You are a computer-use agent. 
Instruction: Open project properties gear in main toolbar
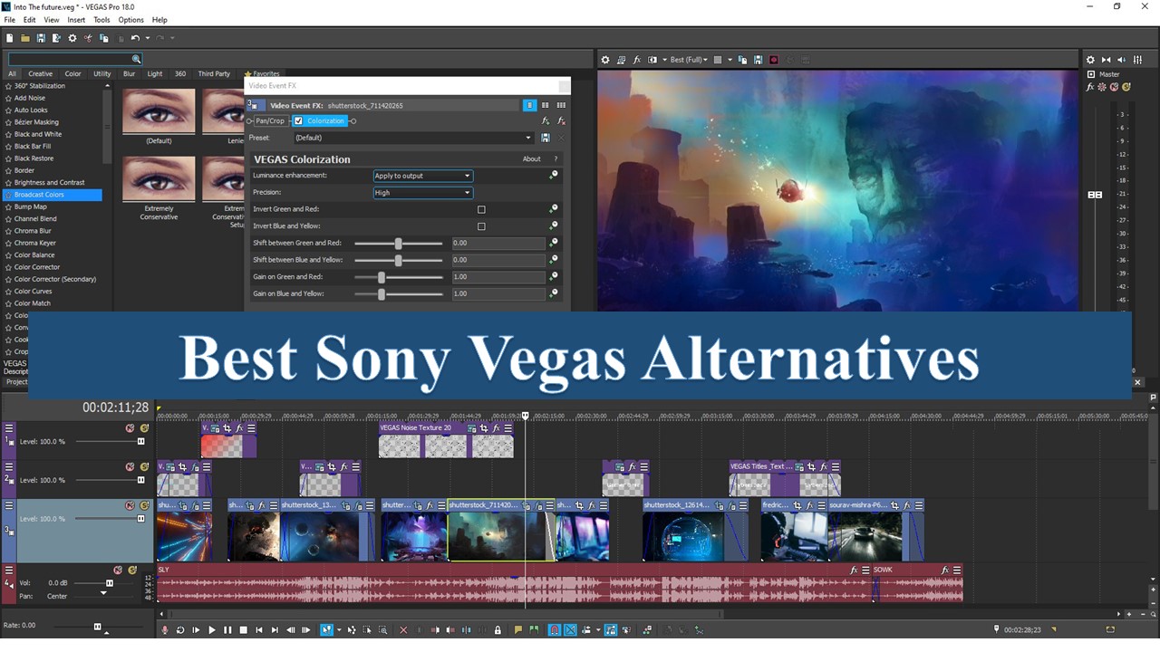pos(72,38)
